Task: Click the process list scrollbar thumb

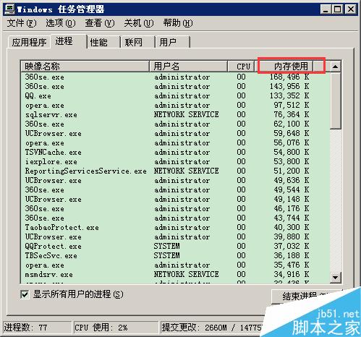Action: (x=335, y=101)
